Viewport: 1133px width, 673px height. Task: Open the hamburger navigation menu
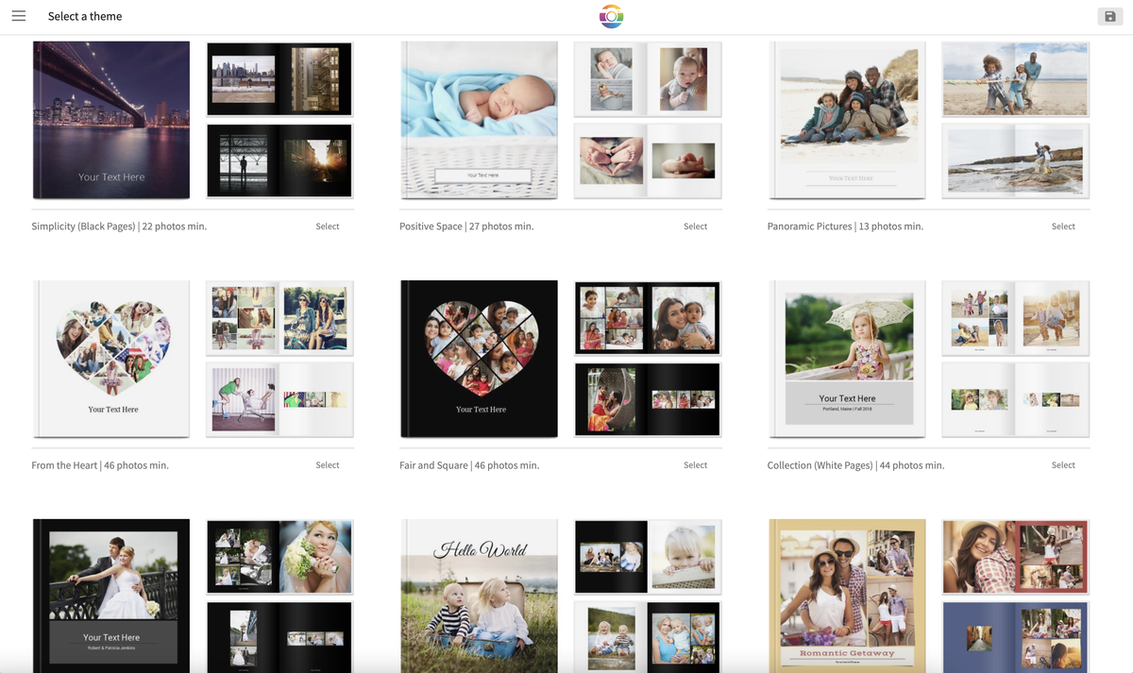(19, 15)
